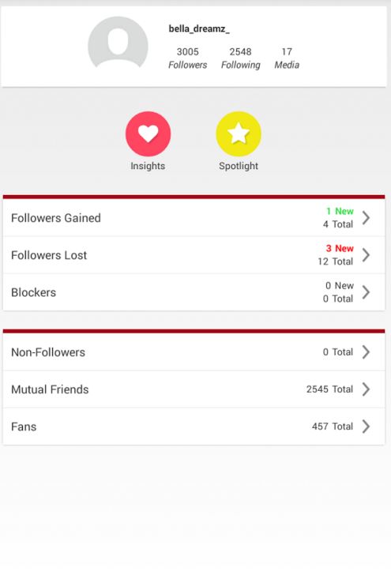Viewport: 391px width, 586px height.
Task: Select the bella_dreamz_ username
Action: [199, 28]
